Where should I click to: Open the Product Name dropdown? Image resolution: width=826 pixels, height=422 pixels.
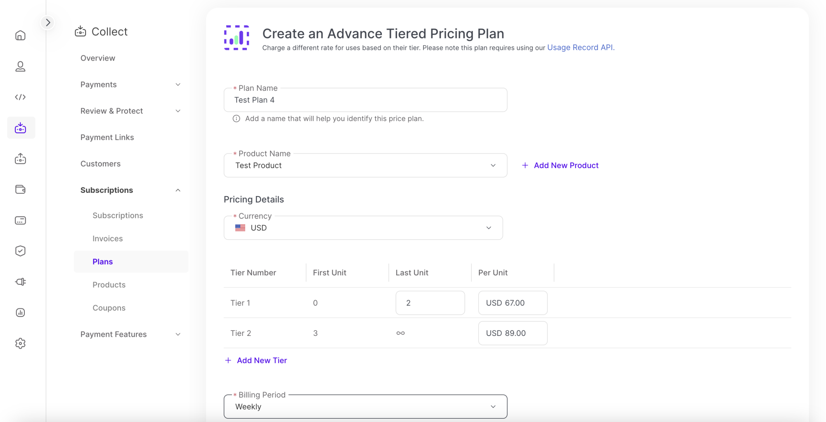365,165
